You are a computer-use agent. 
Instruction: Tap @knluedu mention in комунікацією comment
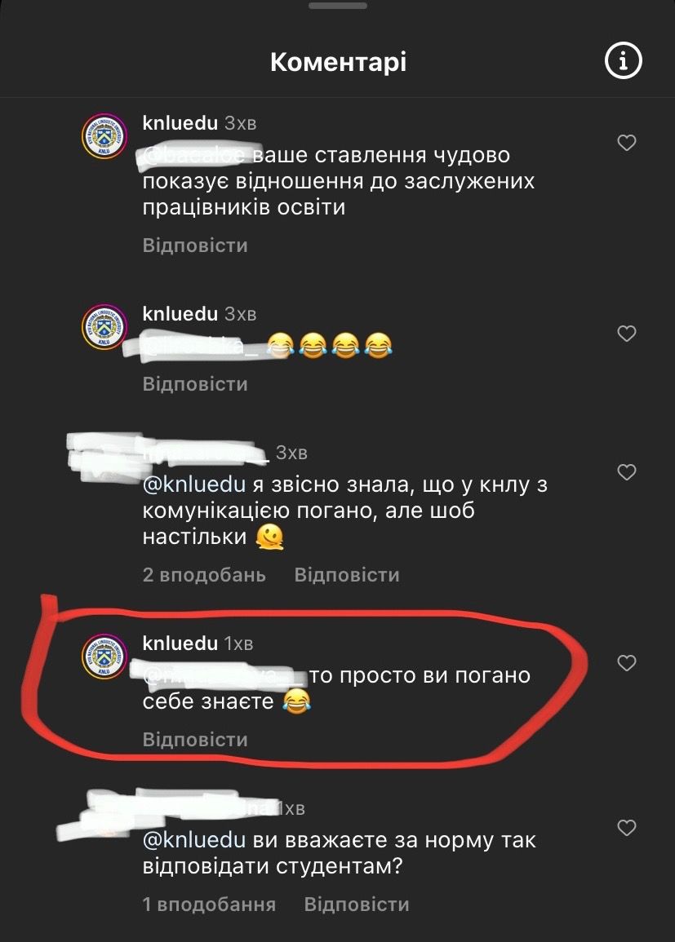tap(194, 484)
